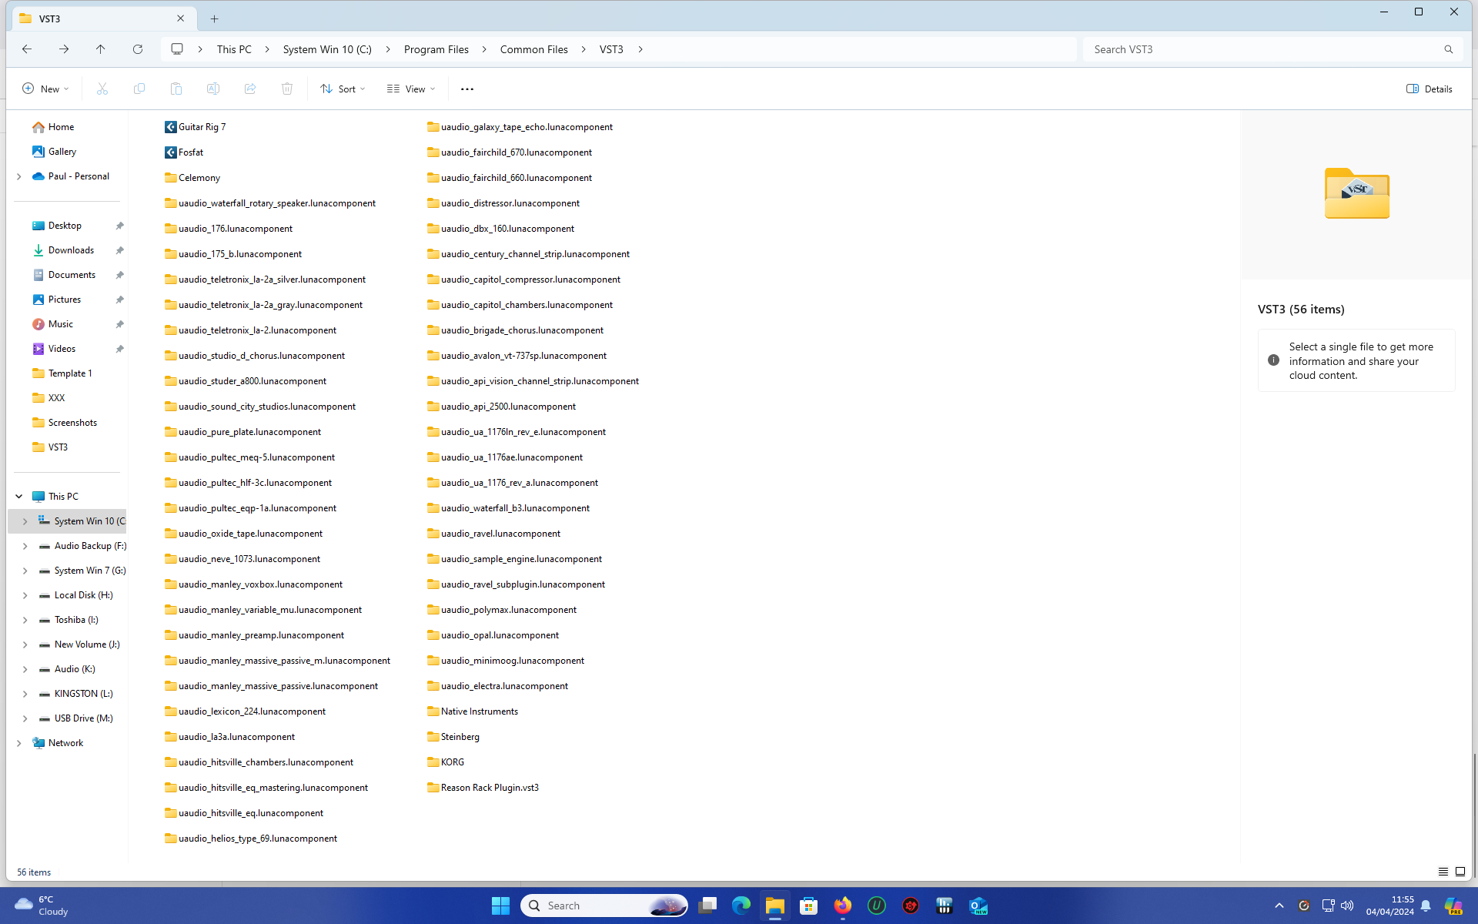
Task: Go up one folder level arrow
Action: click(101, 49)
